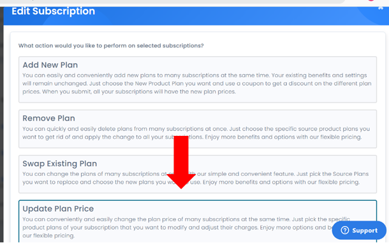Click the Swap Existing Plan description text

click(x=196, y=178)
